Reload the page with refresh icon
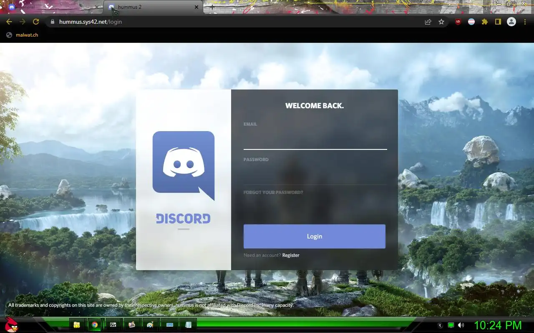Image resolution: width=534 pixels, height=333 pixels. pos(36,22)
